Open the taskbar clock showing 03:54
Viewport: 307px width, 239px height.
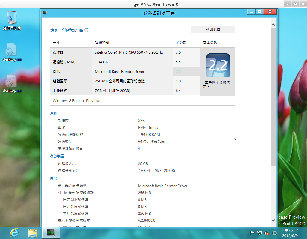click(x=290, y=233)
